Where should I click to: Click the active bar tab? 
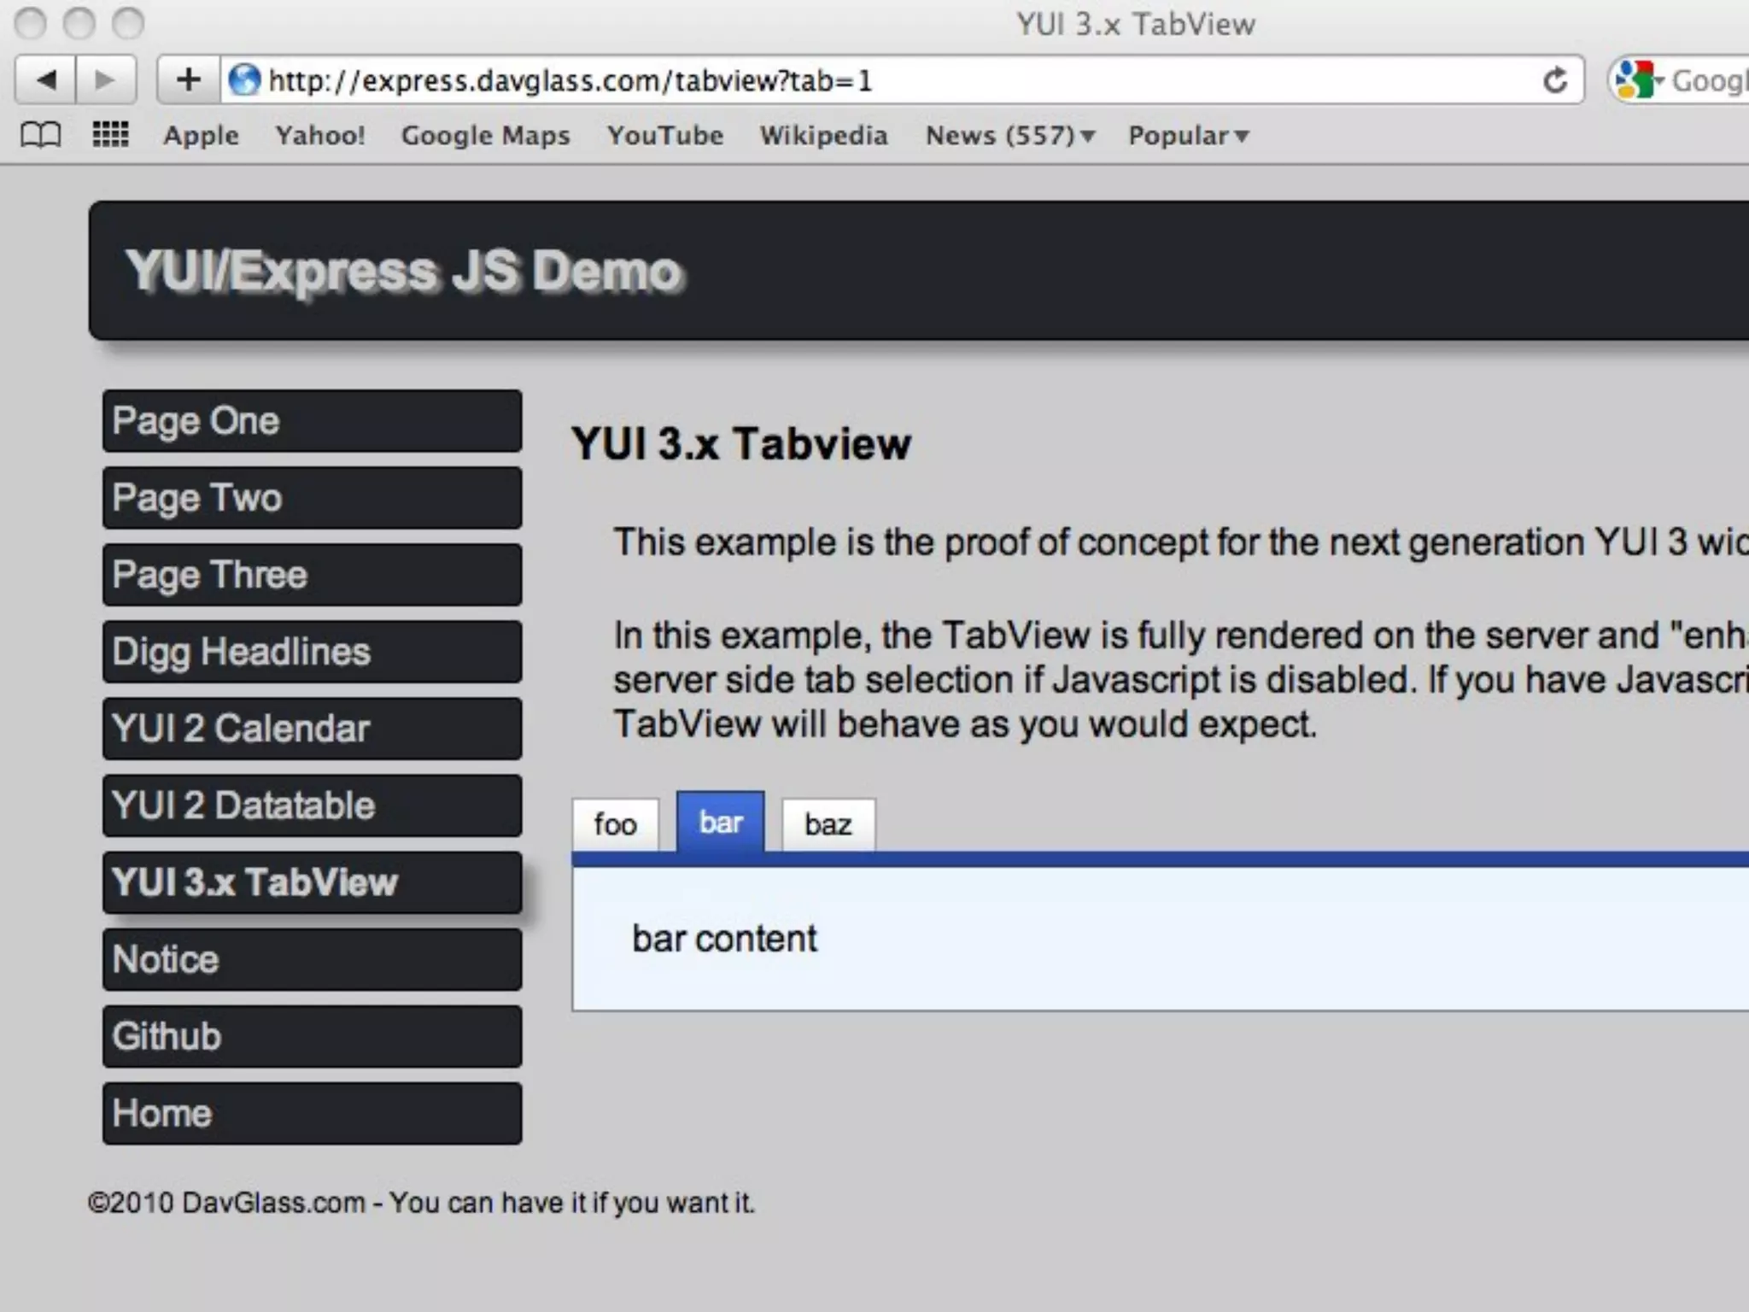pyautogui.click(x=720, y=823)
